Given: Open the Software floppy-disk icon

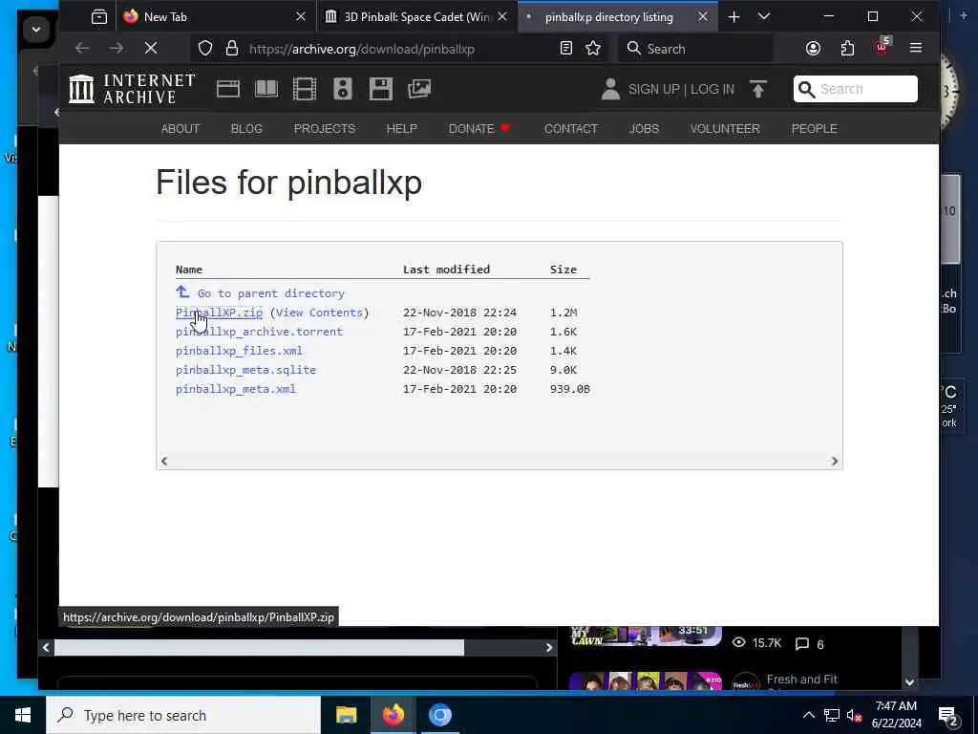Looking at the screenshot, I should click(380, 89).
